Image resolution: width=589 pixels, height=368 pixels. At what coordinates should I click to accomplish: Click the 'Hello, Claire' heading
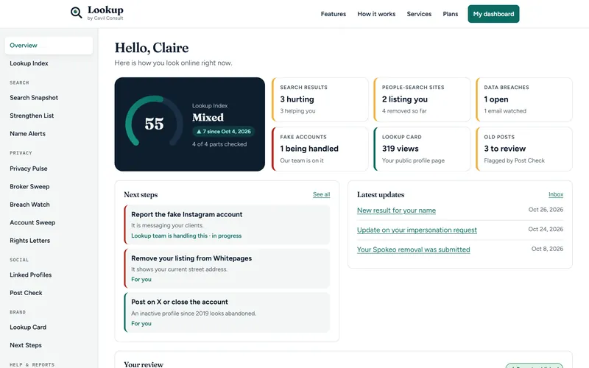152,48
